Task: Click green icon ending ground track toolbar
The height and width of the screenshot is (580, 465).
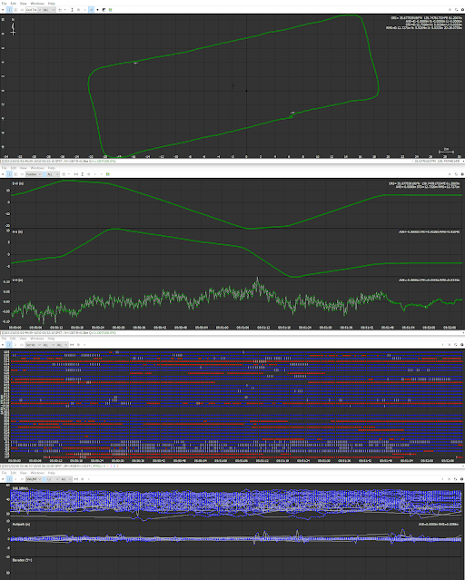Action: point(110,10)
